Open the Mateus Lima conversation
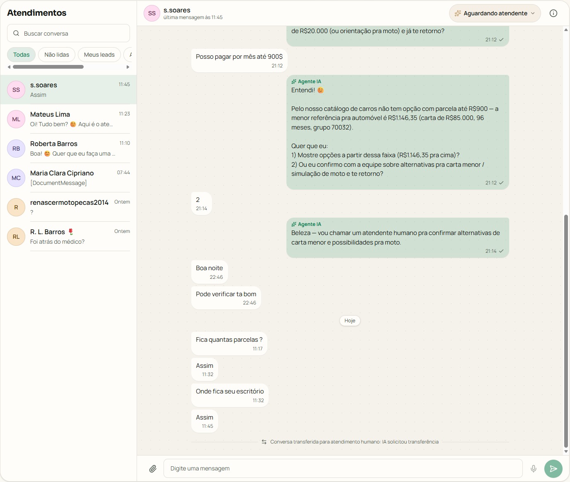This screenshot has width=570, height=482. (68, 119)
